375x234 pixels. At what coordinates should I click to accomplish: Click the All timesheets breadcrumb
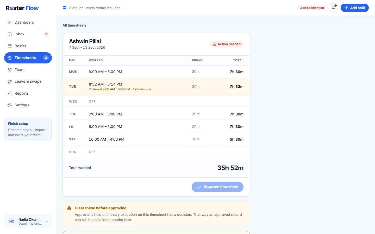(x=74, y=25)
